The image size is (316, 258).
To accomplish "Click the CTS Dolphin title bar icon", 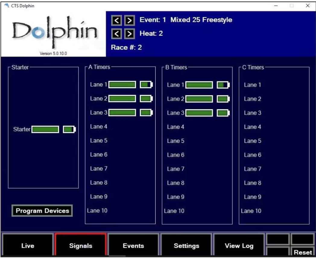I will (x=7, y=6).
